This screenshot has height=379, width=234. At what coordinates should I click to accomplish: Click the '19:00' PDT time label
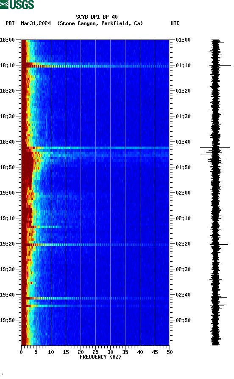point(7,193)
